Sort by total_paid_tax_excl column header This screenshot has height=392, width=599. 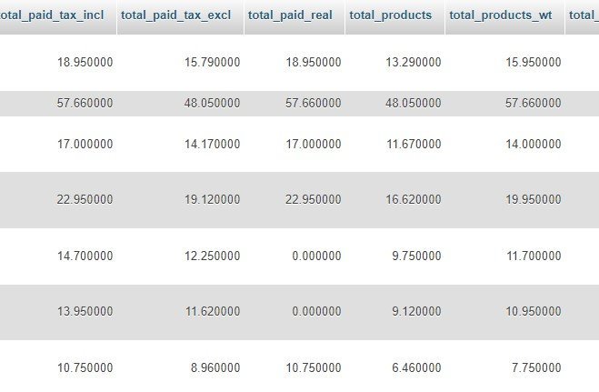pyautogui.click(x=176, y=15)
